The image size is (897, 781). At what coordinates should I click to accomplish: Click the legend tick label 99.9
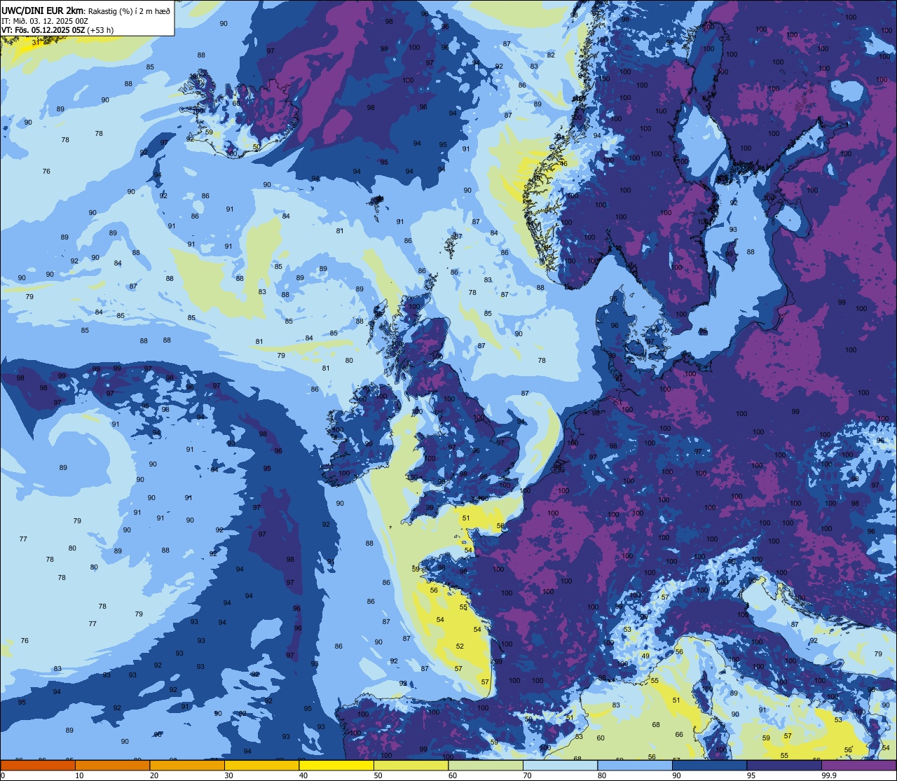tap(830, 775)
